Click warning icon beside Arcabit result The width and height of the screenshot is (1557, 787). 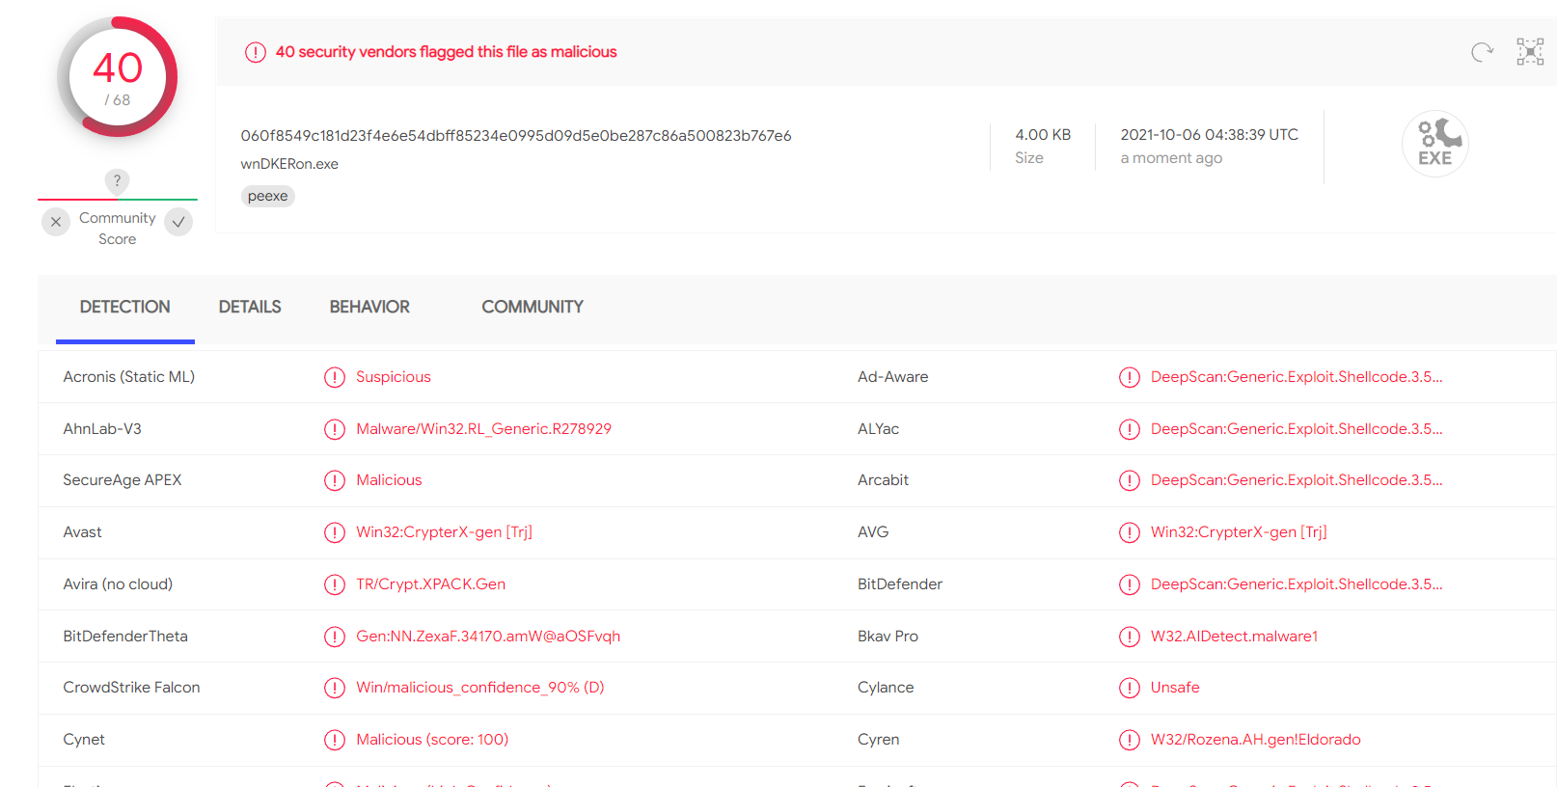1130,480
